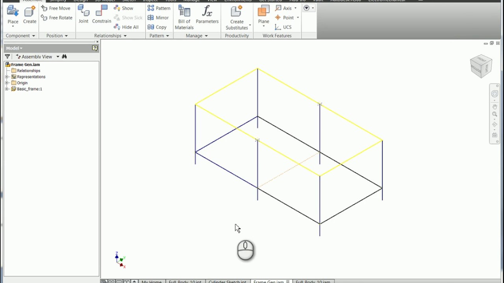The height and width of the screenshot is (283, 504).
Task: Click the browser filter funnel icon
Action: tap(7, 57)
